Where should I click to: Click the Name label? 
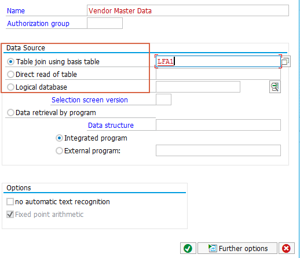16,11
